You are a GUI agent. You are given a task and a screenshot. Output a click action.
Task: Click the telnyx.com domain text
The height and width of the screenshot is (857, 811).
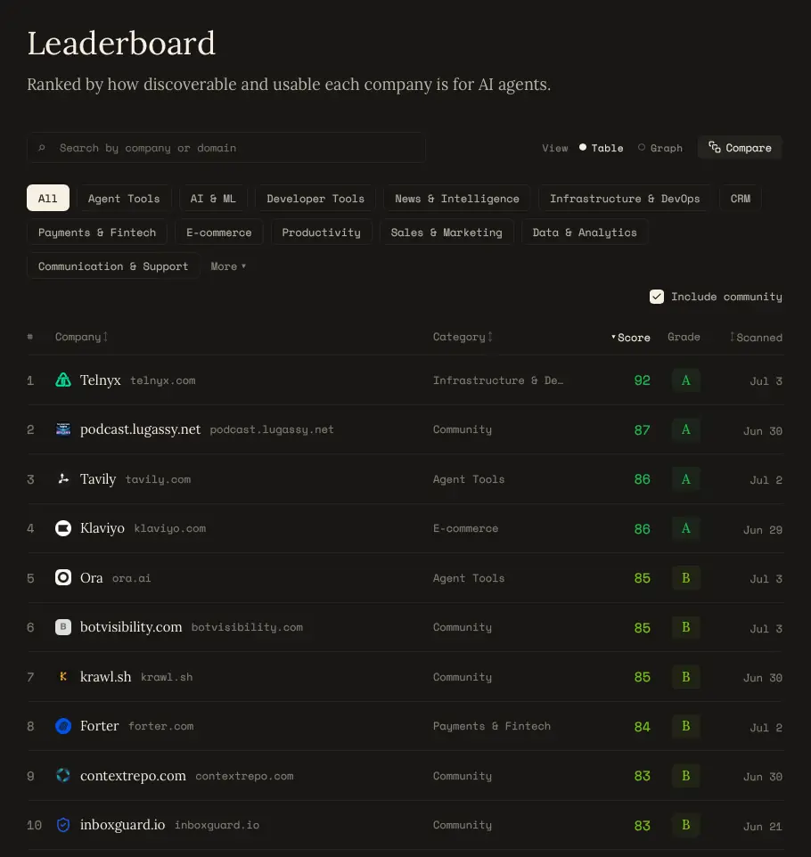click(x=163, y=380)
